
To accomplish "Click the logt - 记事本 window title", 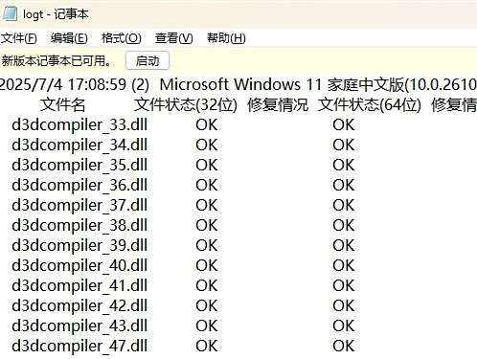I will (56, 14).
